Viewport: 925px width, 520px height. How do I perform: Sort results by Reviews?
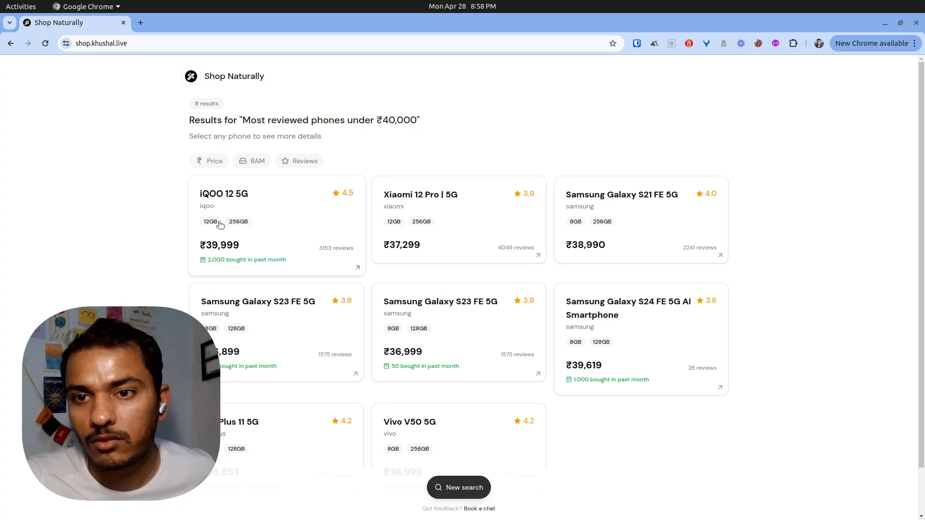pyautogui.click(x=299, y=161)
